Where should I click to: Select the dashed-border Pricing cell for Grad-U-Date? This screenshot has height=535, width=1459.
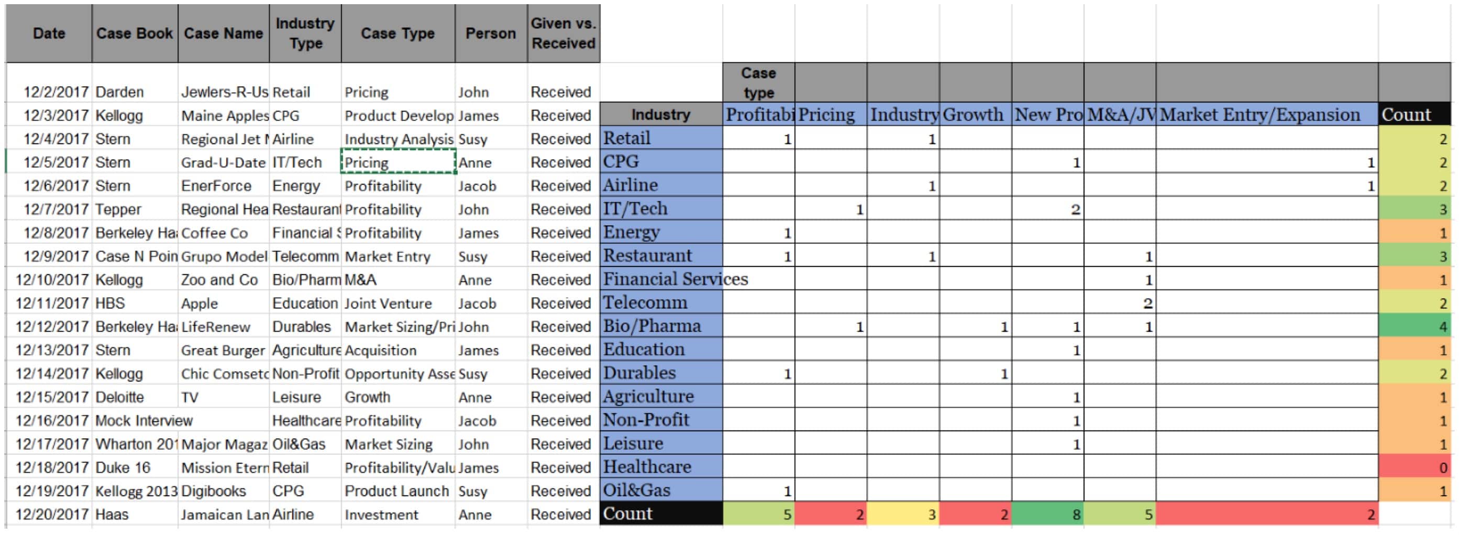(x=397, y=162)
